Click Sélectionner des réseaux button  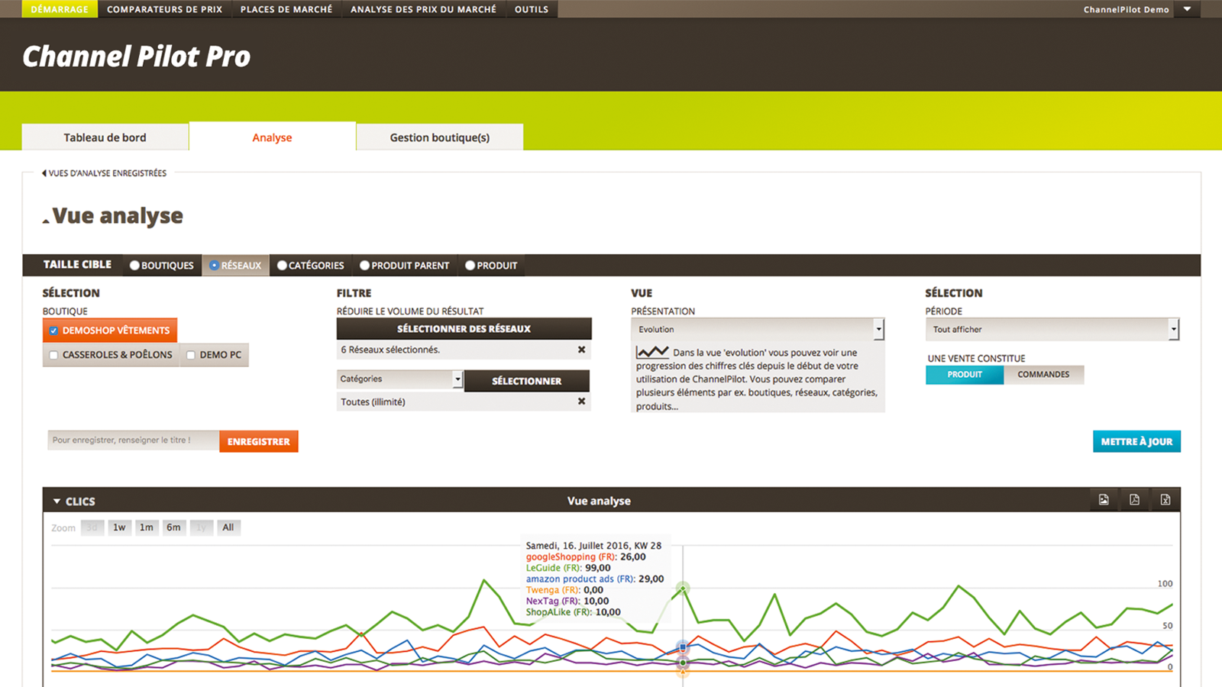click(464, 329)
